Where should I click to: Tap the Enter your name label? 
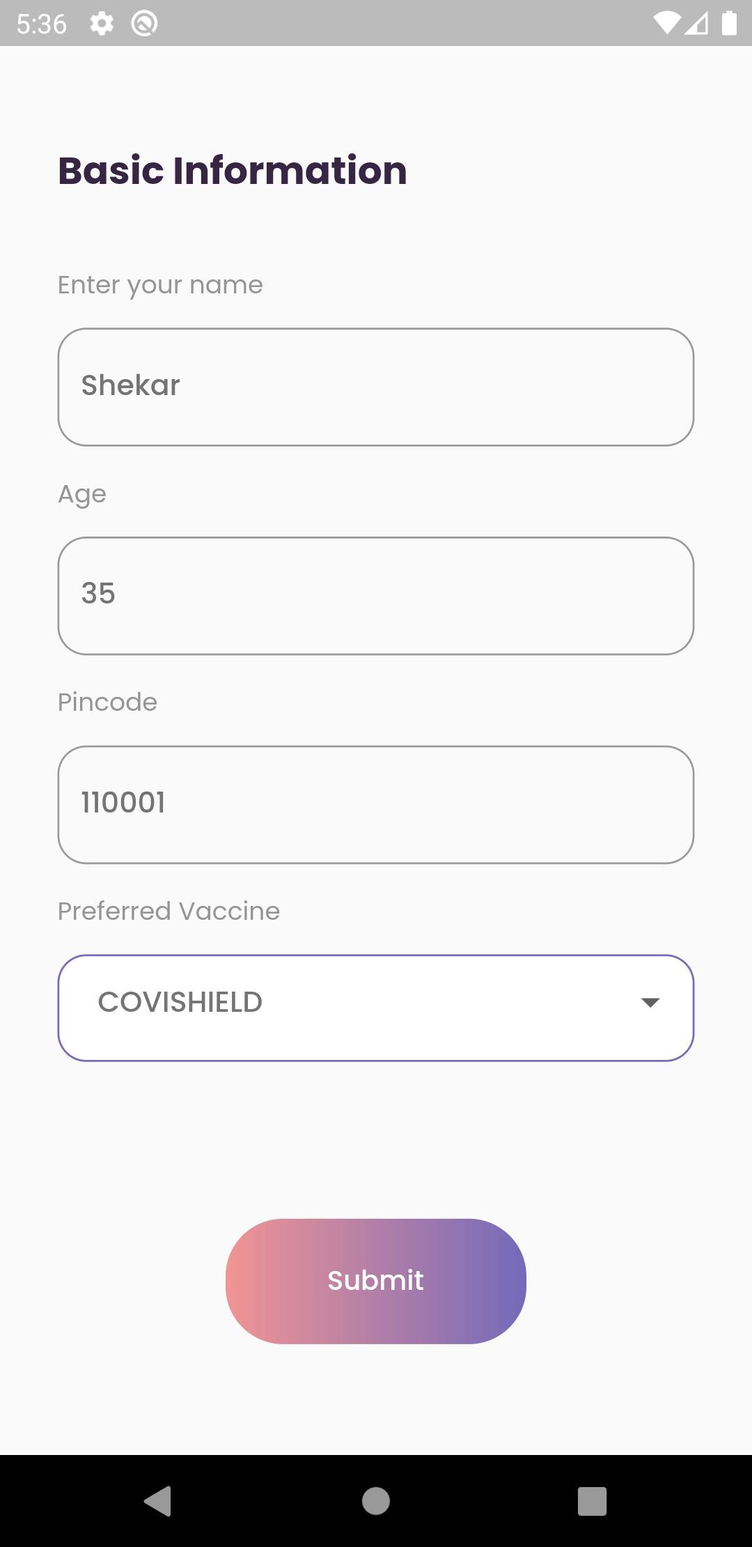click(x=160, y=285)
